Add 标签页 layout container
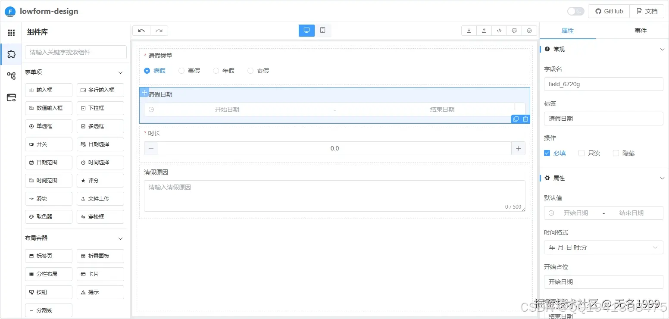 pos(48,256)
